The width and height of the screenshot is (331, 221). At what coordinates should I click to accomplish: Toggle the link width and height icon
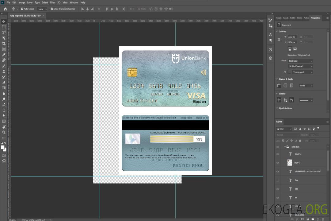point(279,40)
